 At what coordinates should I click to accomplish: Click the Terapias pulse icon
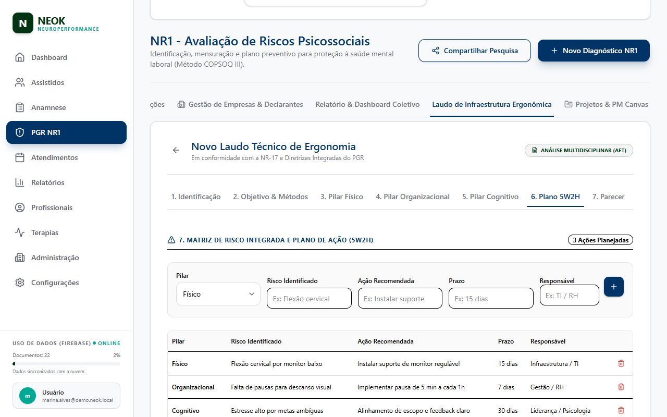tap(20, 232)
